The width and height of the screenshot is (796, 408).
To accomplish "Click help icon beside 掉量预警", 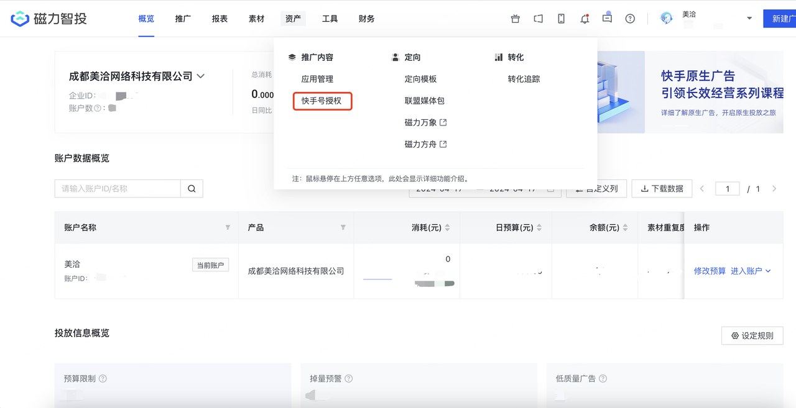I will coord(349,379).
